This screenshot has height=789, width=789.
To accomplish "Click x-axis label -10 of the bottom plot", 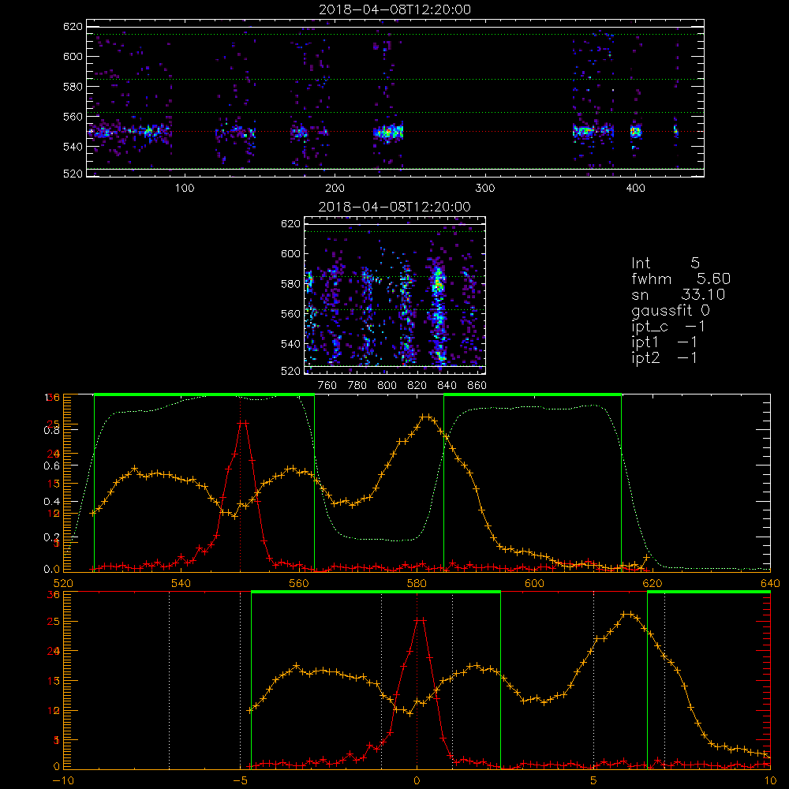I will (63, 781).
